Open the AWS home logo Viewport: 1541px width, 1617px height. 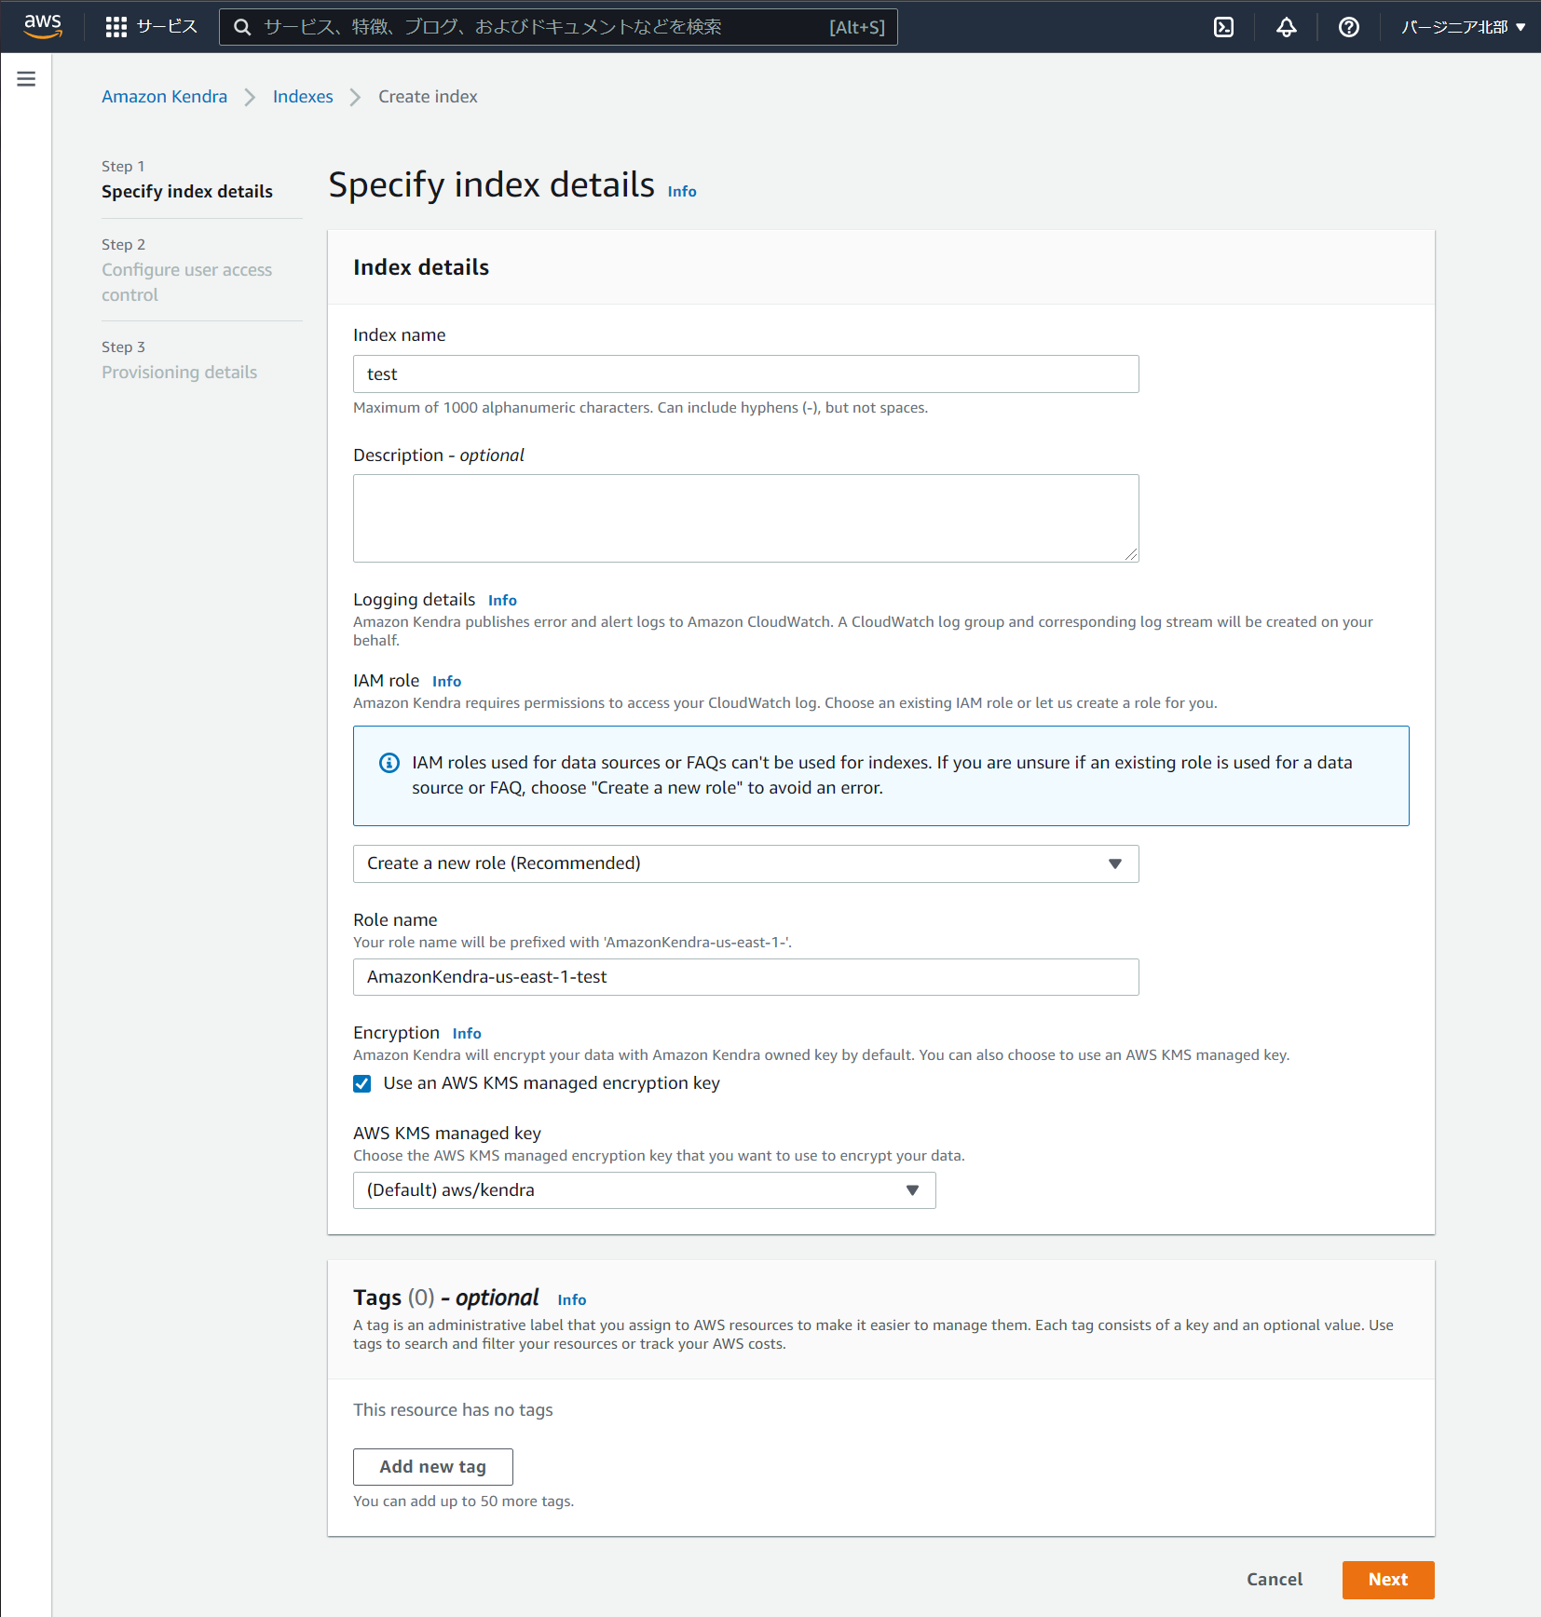pos(43,26)
